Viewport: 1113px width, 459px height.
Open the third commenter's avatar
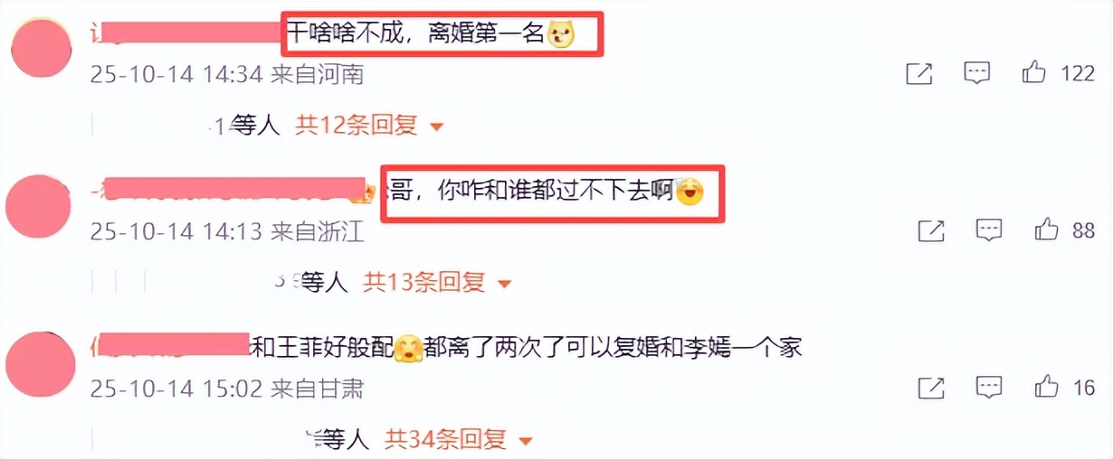tap(38, 363)
